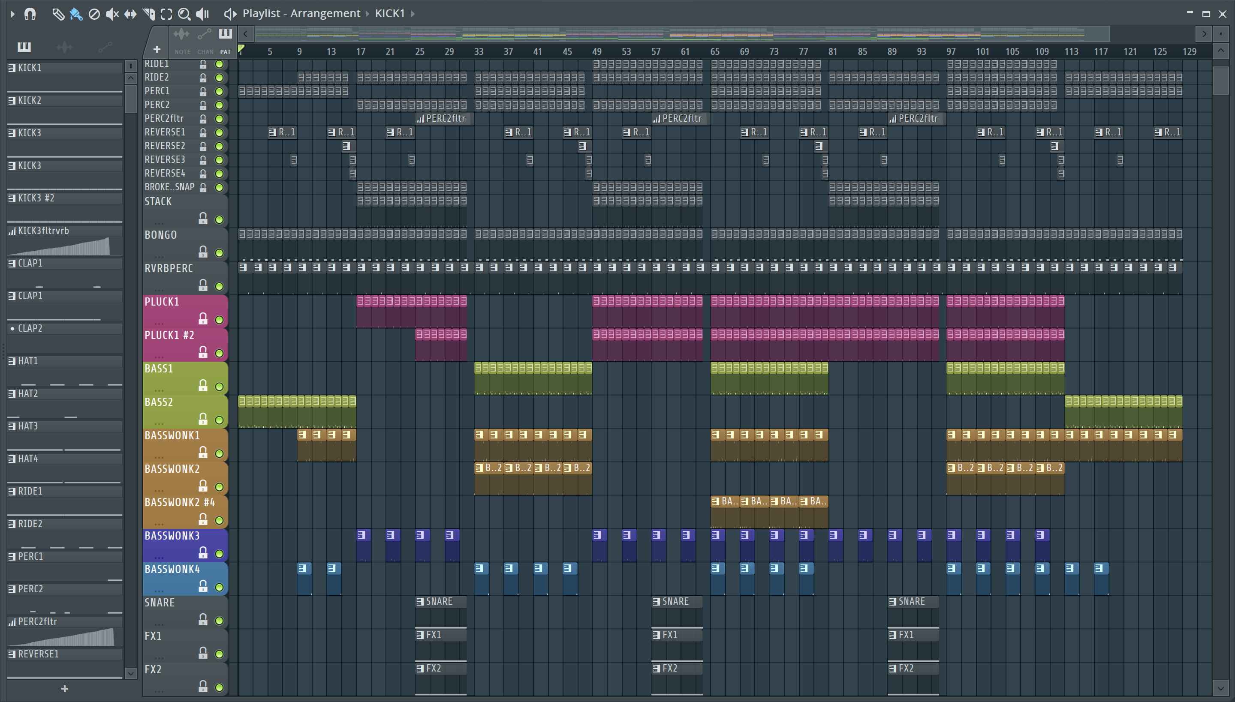
Task: Open snap magnet options
Action: [30, 14]
